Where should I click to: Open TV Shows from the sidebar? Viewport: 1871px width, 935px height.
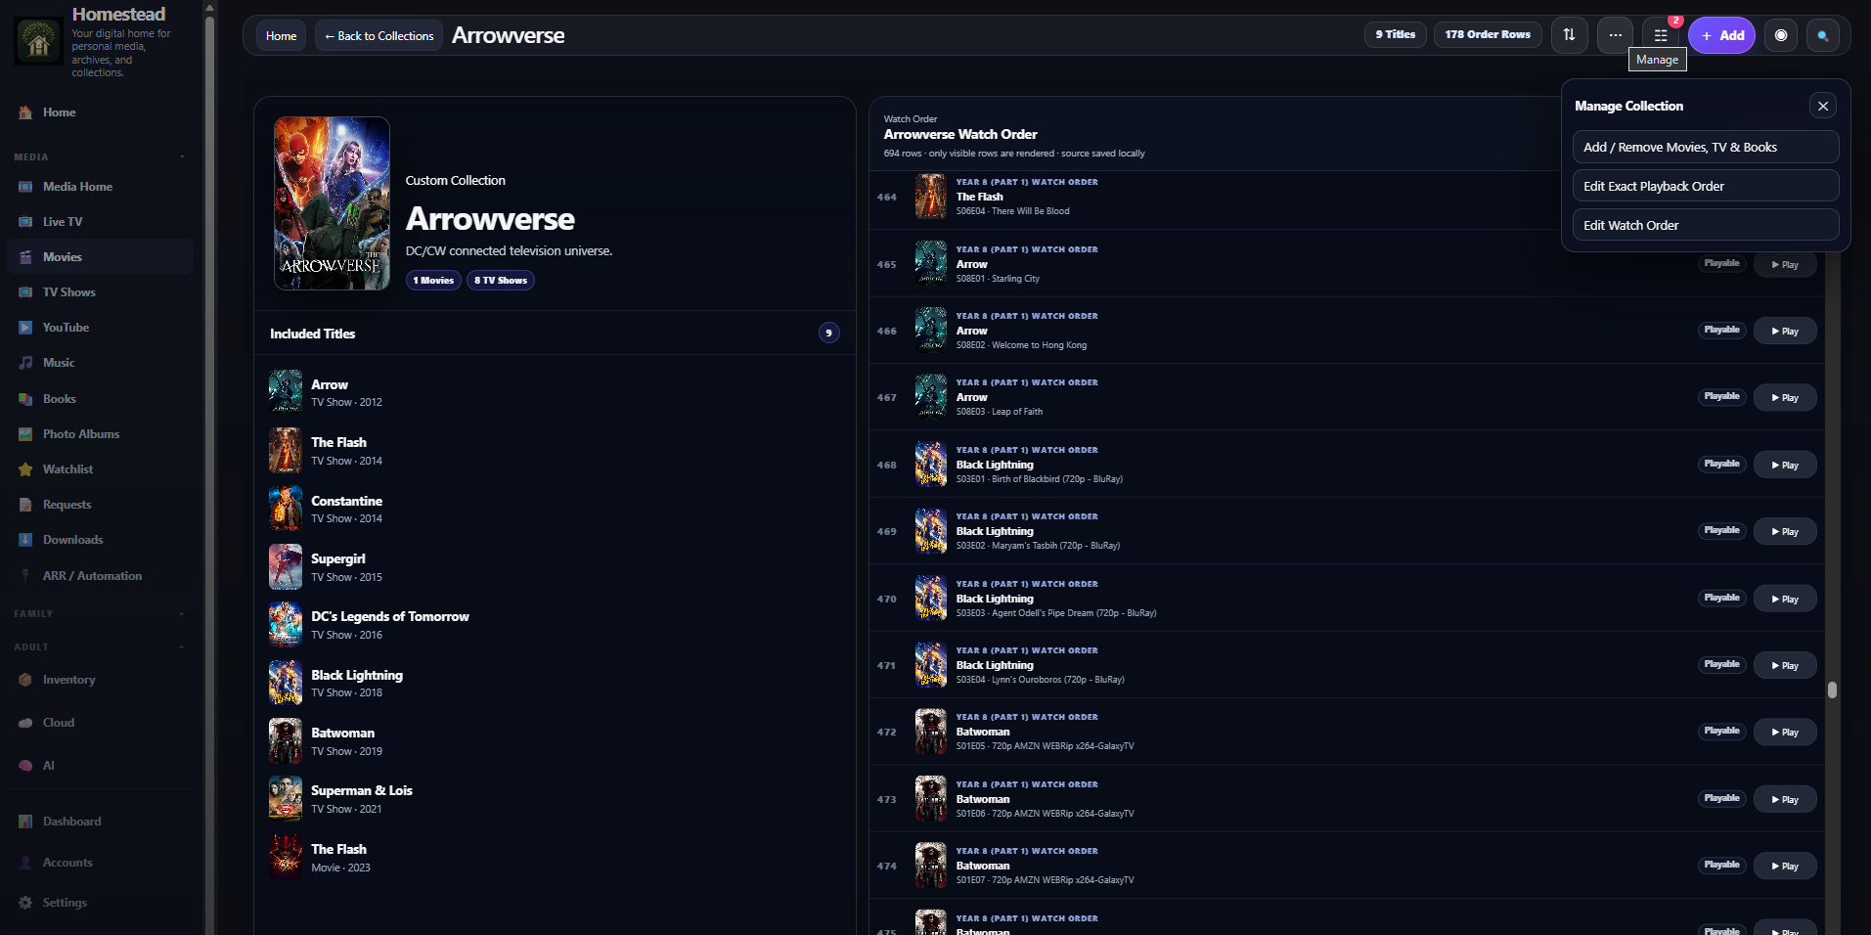68,292
